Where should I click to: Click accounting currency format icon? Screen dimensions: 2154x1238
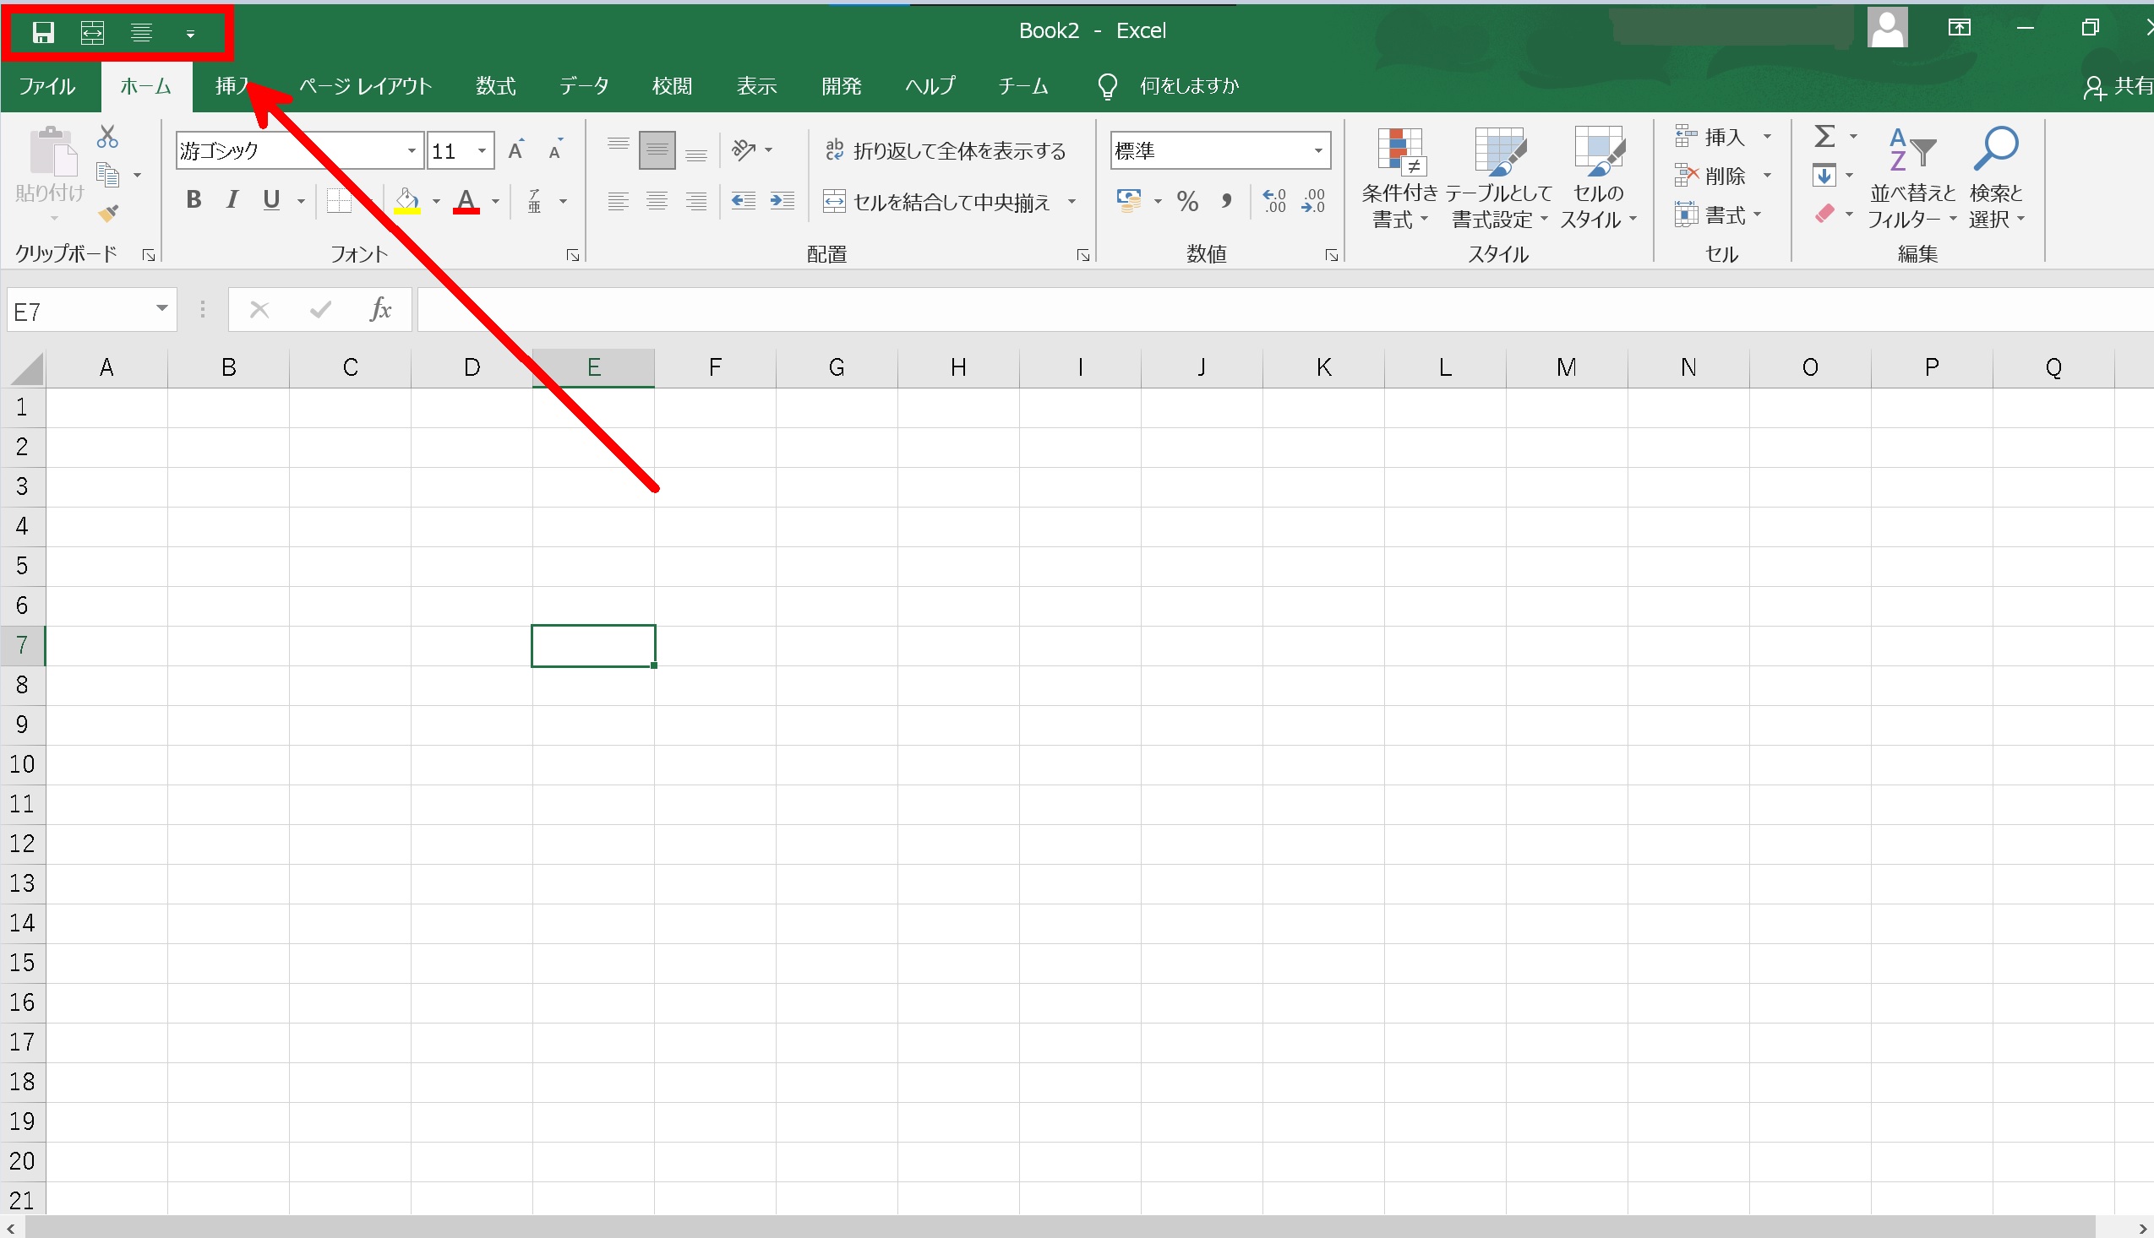pyautogui.click(x=1129, y=201)
